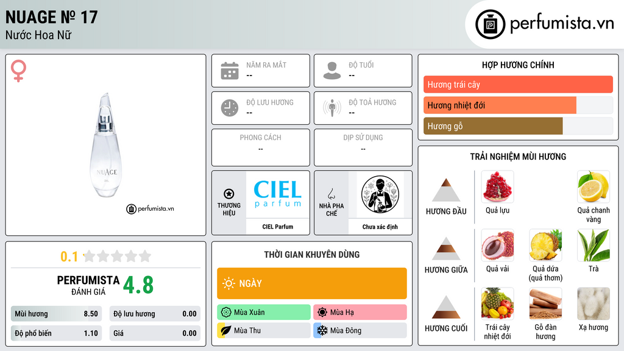Image resolution: width=624 pixels, height=351 pixels.
Task: Click the Hương trái cây accord bar
Action: [x=518, y=84]
